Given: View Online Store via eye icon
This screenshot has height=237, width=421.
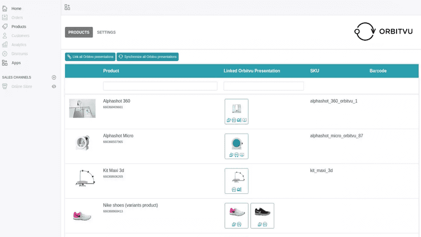Looking at the screenshot, I should click(54, 86).
